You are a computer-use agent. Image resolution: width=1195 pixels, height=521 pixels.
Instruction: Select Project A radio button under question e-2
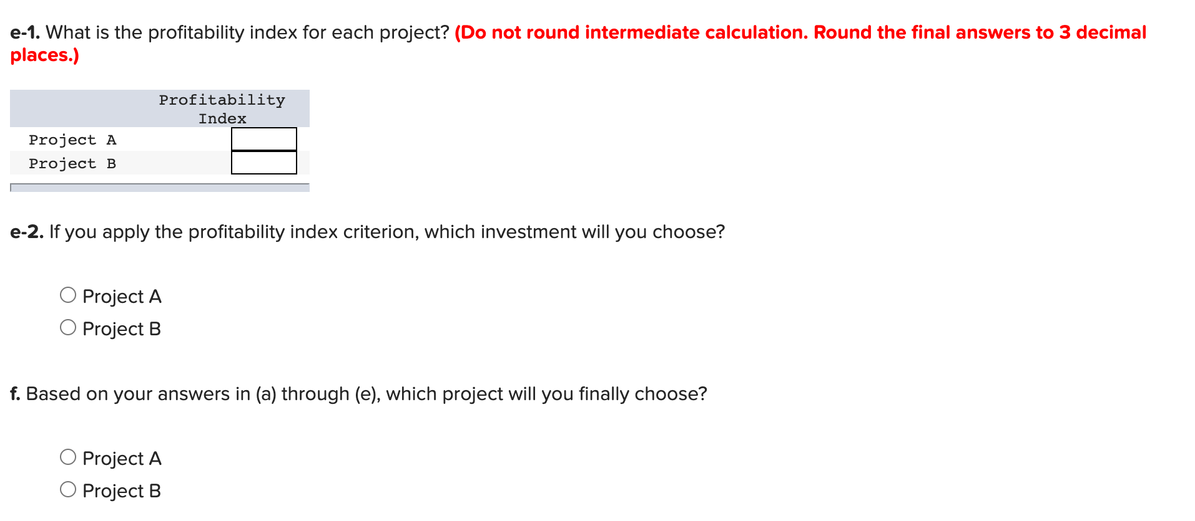(x=68, y=294)
